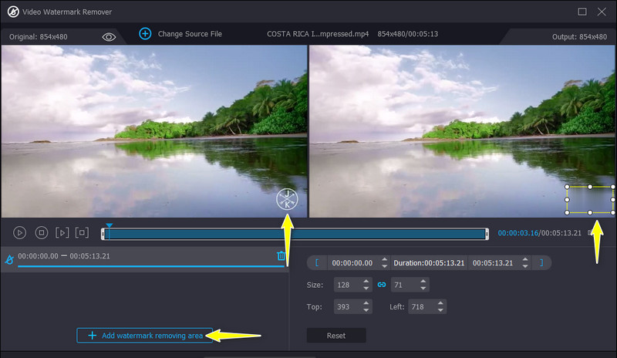Click the Play button
This screenshot has height=358, width=617.
pos(20,232)
